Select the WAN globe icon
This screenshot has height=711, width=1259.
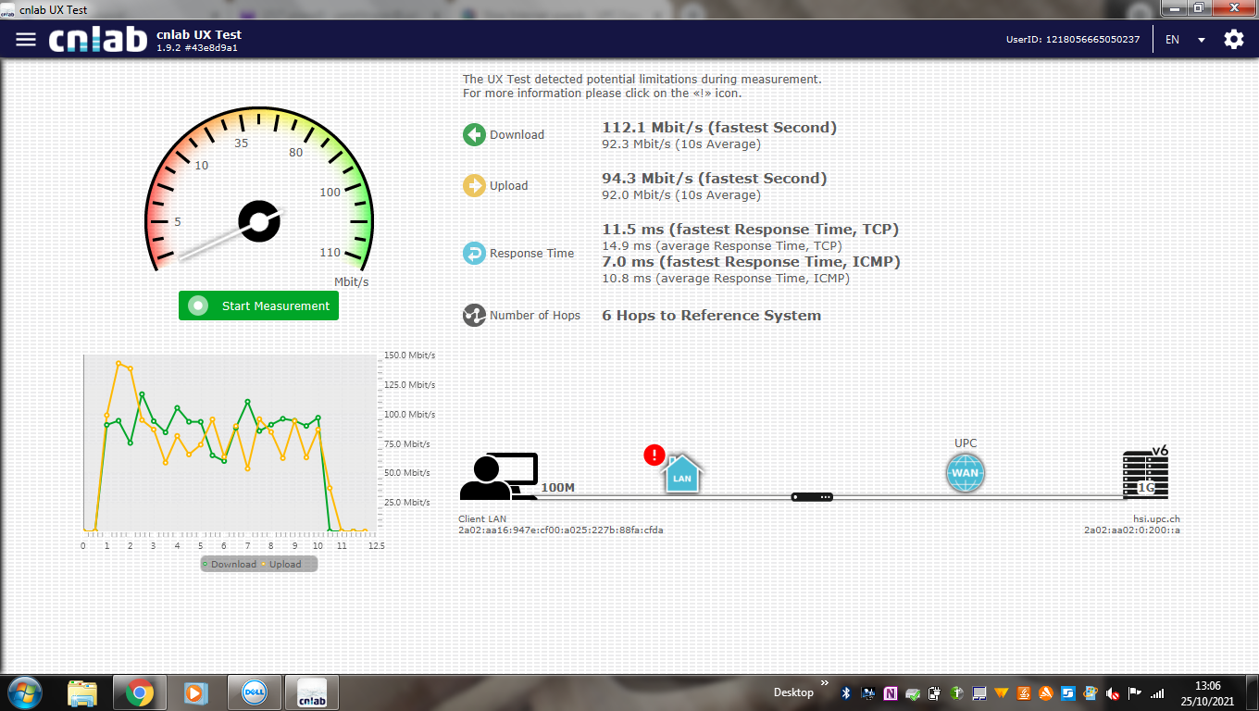coord(965,473)
